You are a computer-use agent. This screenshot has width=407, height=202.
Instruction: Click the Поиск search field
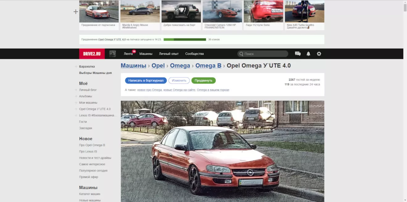[263, 54]
